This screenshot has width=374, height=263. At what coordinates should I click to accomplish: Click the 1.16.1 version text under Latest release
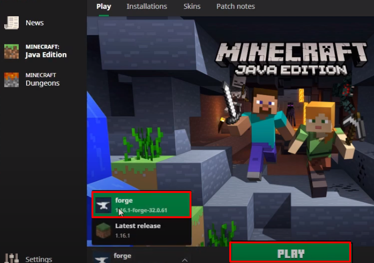pos(123,236)
